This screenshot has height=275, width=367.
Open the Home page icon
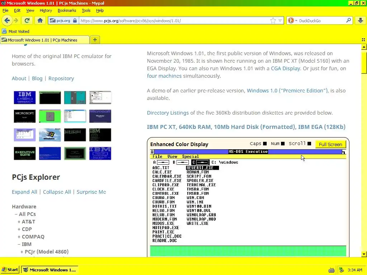coord(40,20)
